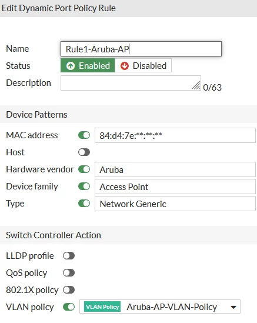Toggle the Device family switch

pyautogui.click(x=84, y=187)
